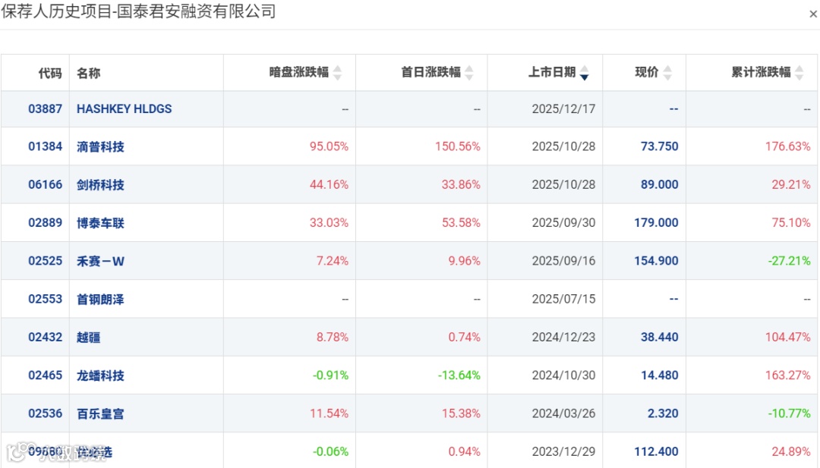Select cumulative change 163.27%

coord(787,375)
